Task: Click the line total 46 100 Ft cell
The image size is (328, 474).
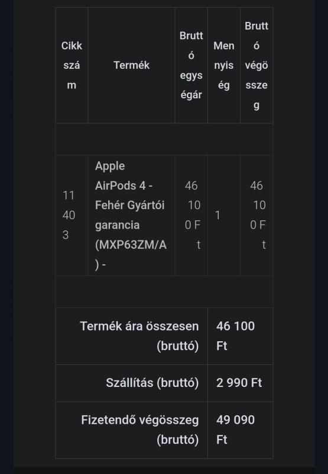Action: coord(256,215)
